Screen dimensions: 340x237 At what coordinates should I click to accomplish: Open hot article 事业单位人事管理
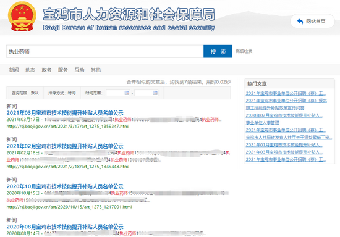(262, 123)
